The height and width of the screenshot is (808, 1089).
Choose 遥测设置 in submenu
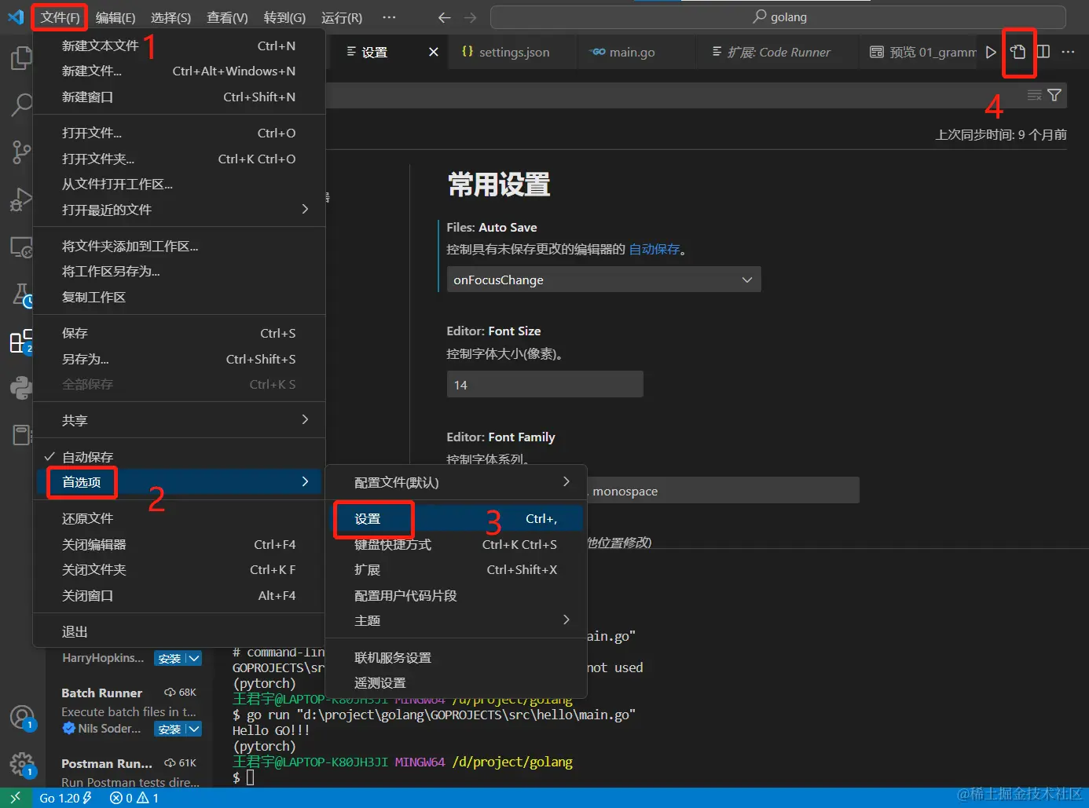(x=456, y=682)
